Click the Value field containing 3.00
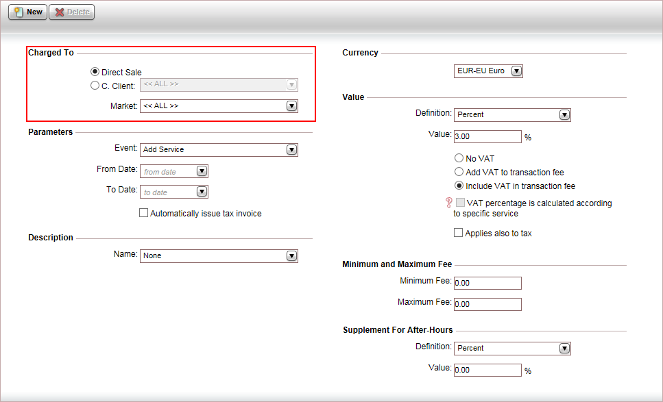Image resolution: width=663 pixels, height=402 pixels. click(487, 136)
